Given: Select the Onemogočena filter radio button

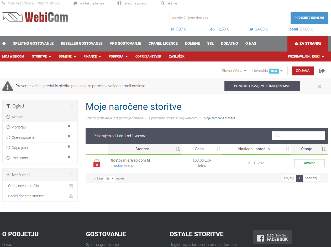Looking at the screenshot, I should (x=8, y=137).
